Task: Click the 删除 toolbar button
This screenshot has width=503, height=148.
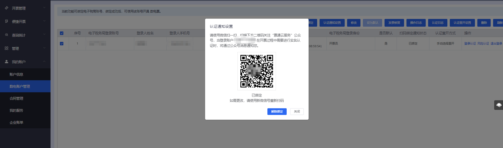Action: [x=484, y=23]
